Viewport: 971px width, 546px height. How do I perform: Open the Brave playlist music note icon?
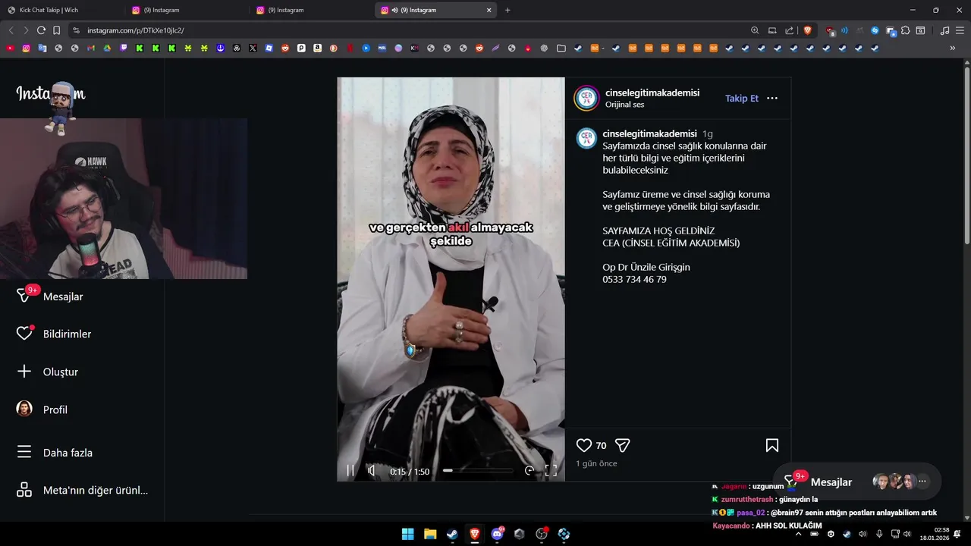944,30
